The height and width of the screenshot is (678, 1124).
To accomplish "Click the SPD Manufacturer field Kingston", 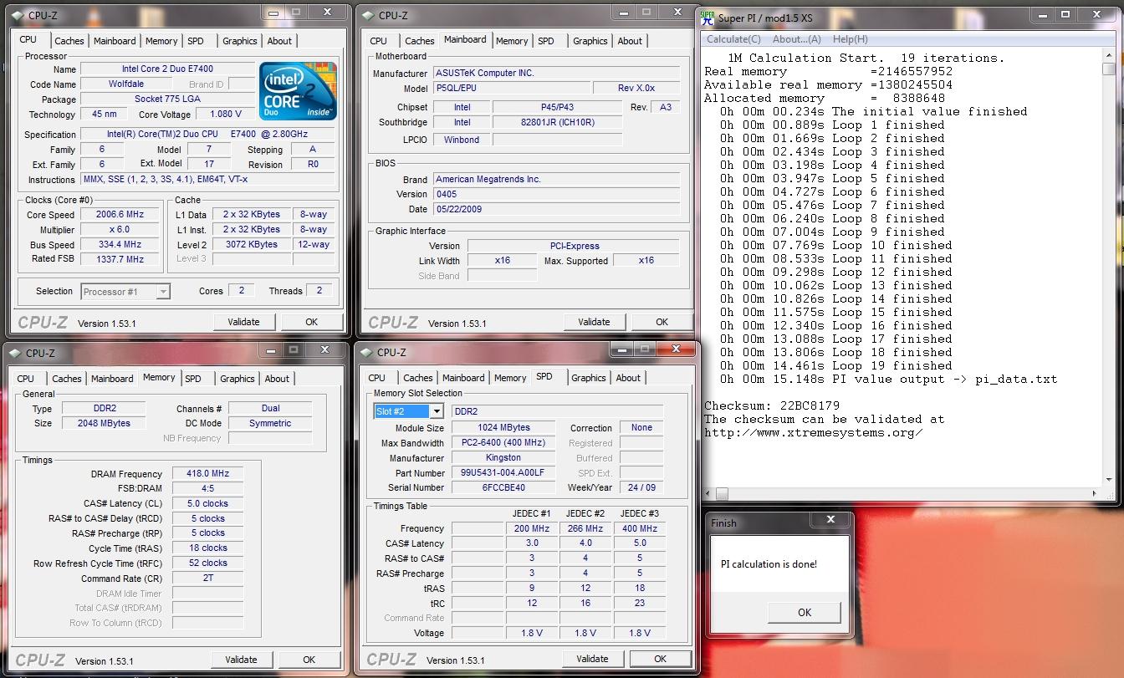I will click(x=503, y=457).
